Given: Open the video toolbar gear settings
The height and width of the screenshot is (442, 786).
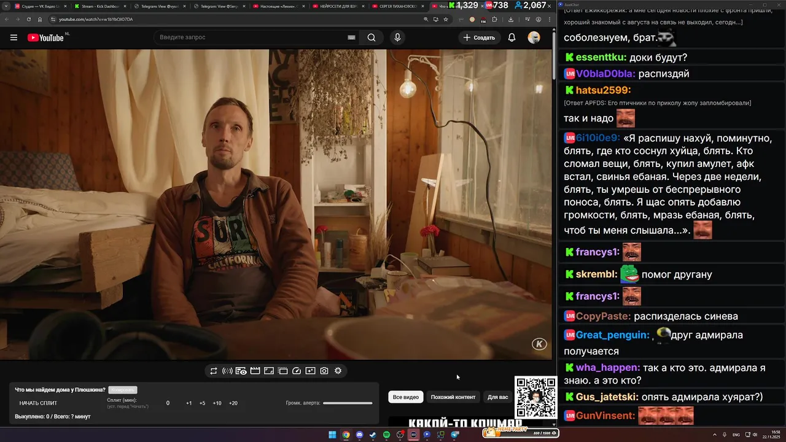Looking at the screenshot, I should (338, 371).
